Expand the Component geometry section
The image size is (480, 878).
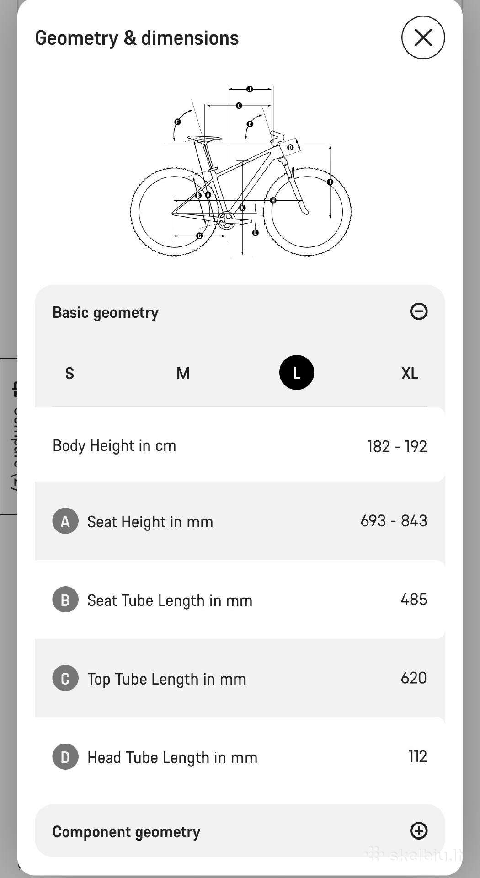[419, 831]
